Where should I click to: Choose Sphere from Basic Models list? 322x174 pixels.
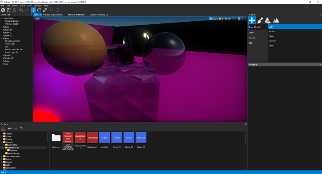pyautogui.click(x=272, y=31)
